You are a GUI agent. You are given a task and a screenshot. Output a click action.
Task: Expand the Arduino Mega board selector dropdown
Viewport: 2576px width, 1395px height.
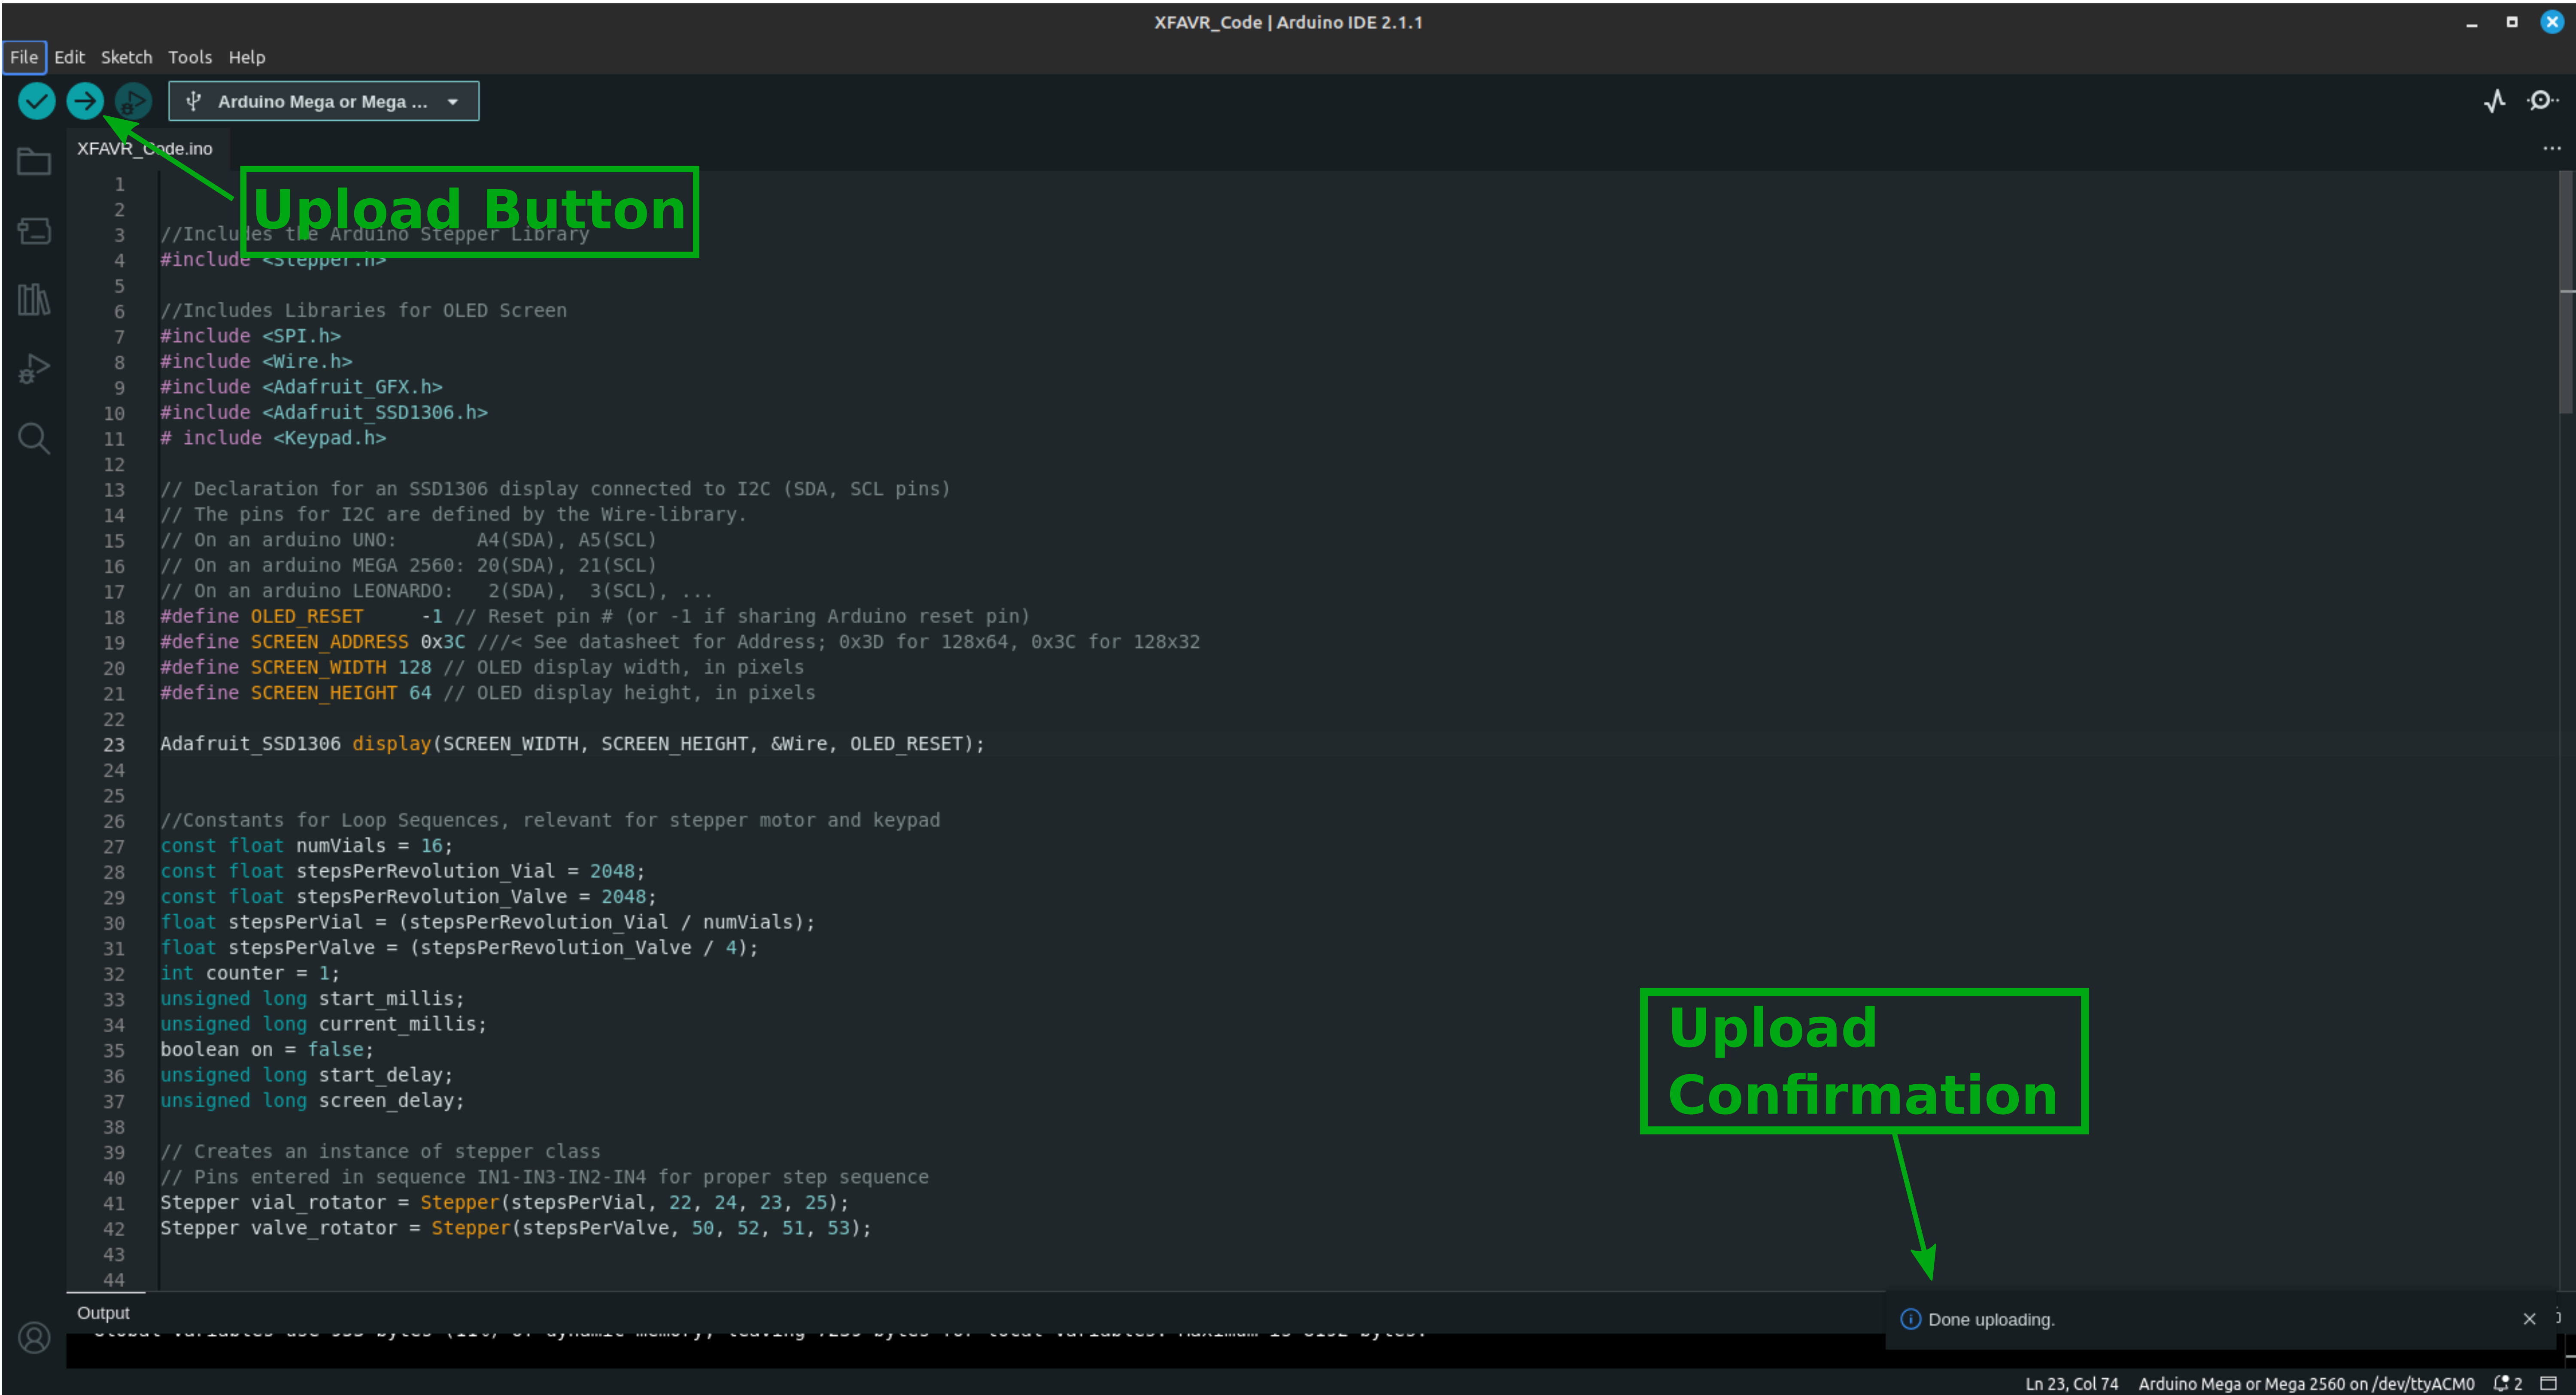point(453,102)
